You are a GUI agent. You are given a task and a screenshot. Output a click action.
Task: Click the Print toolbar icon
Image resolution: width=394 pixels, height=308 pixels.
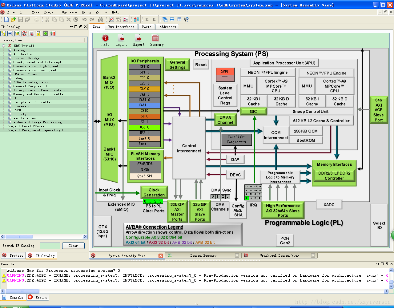[x=37, y=19]
